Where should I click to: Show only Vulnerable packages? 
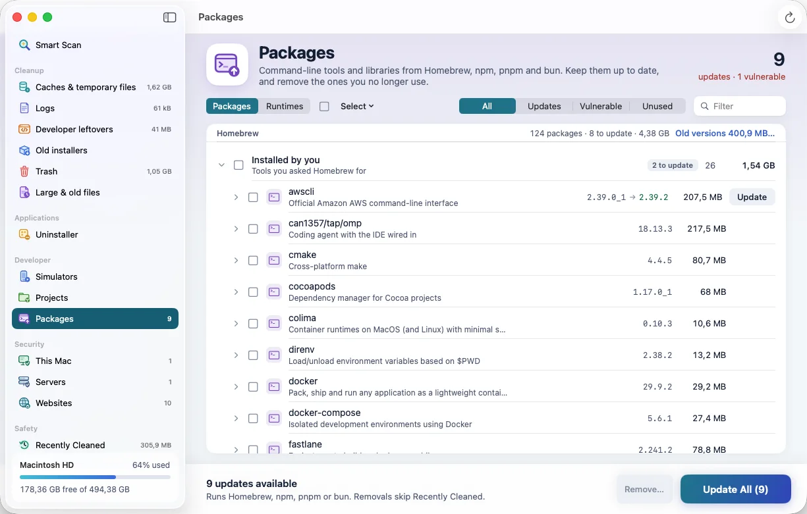(x=601, y=106)
